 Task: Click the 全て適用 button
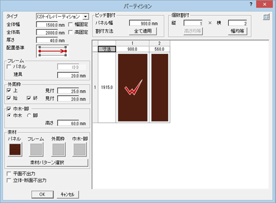[143, 31]
